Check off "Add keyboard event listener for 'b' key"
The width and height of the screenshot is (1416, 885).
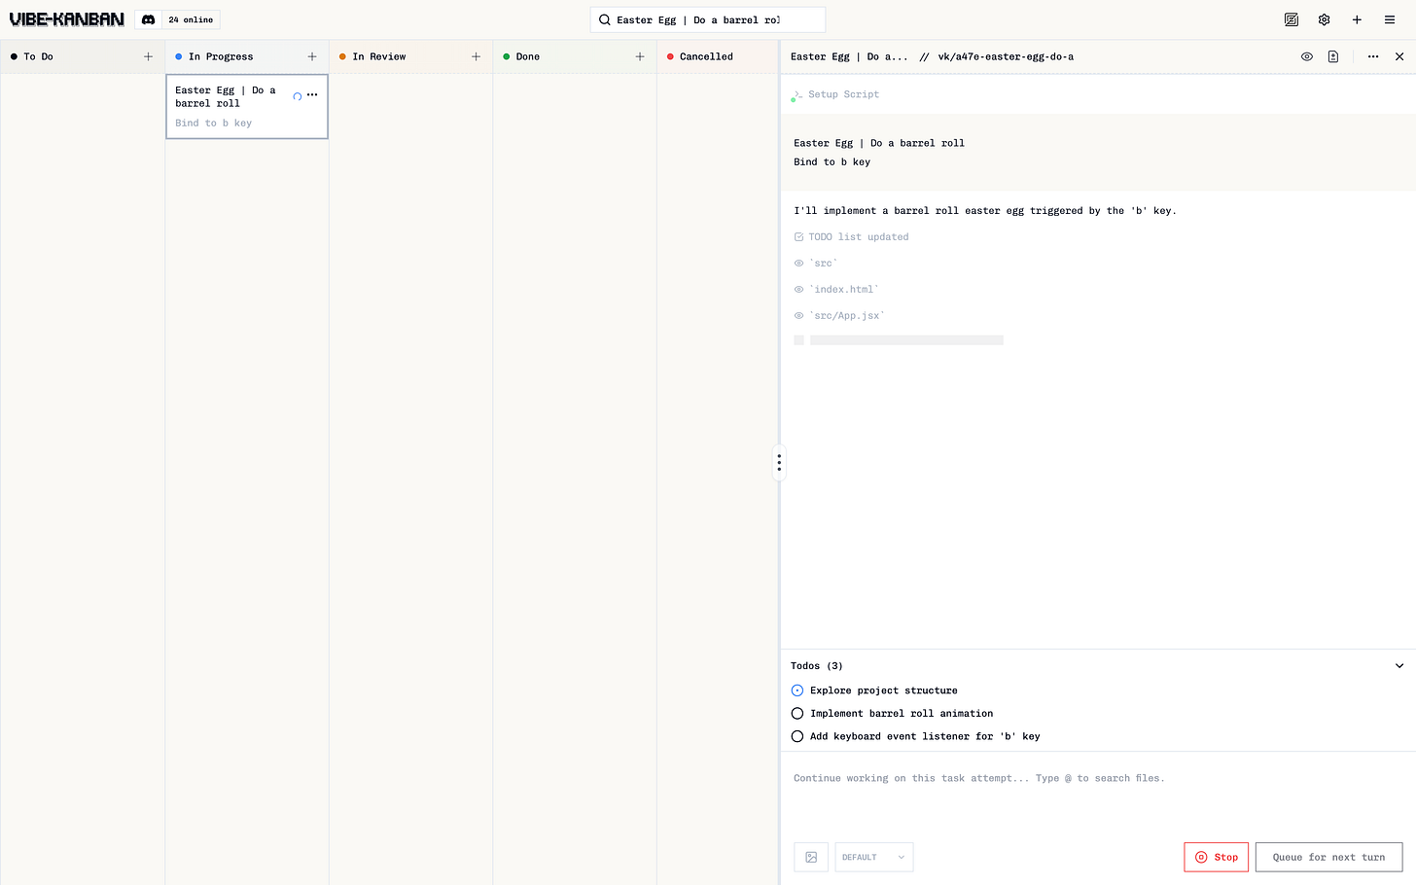797,736
